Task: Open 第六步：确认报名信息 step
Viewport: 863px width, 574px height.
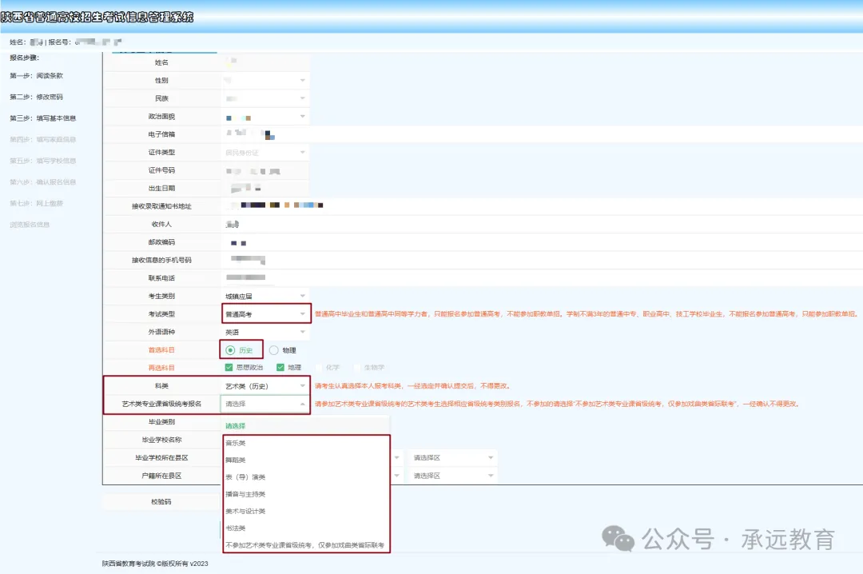Action: (x=43, y=182)
